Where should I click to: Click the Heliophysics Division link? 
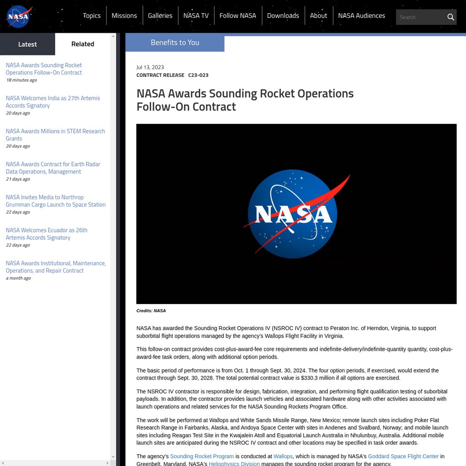(234, 463)
